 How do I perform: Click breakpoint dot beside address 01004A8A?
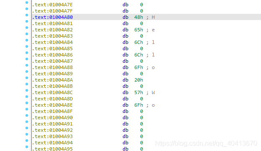tap(27, 78)
